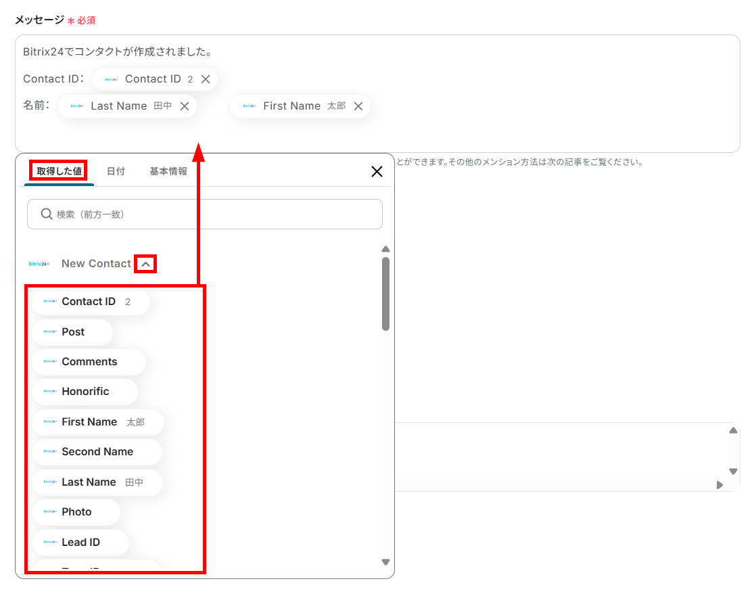Open the 基本情報 tab
756x598 pixels.
[168, 171]
